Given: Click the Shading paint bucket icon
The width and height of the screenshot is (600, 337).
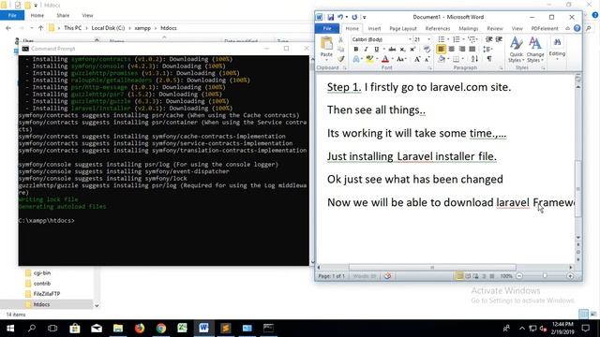Looking at the screenshot, I should click(442, 59).
